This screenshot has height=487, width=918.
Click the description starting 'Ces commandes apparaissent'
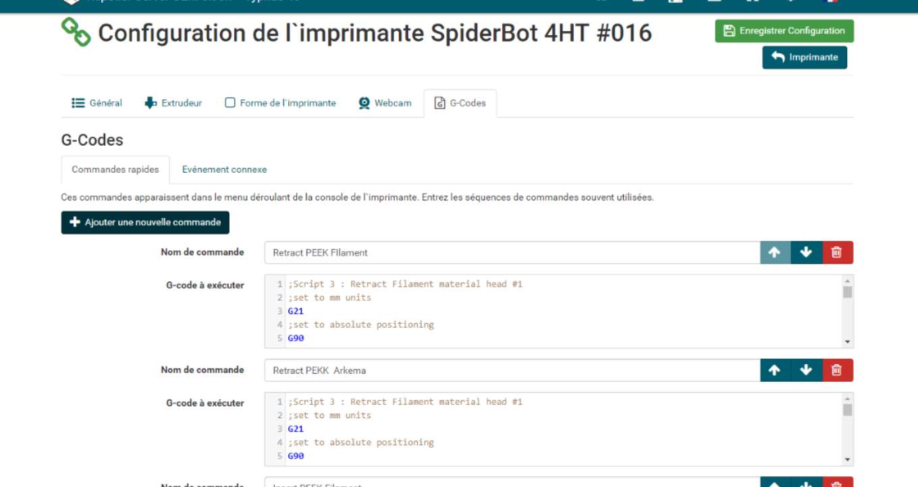tap(358, 198)
